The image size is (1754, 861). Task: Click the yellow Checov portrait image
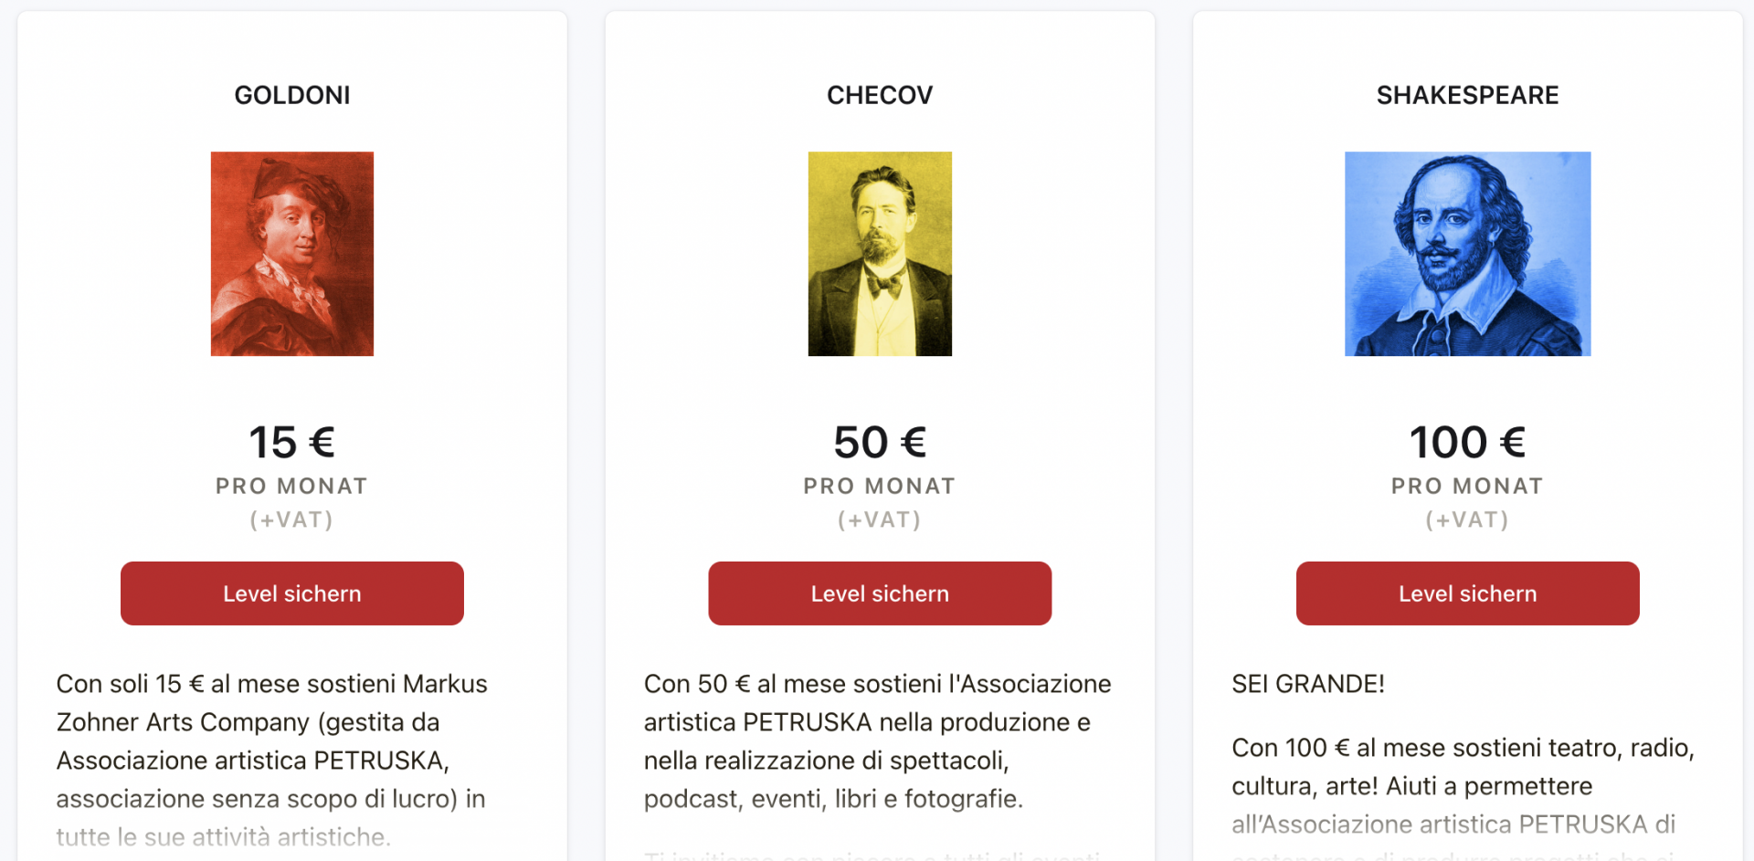point(880,254)
